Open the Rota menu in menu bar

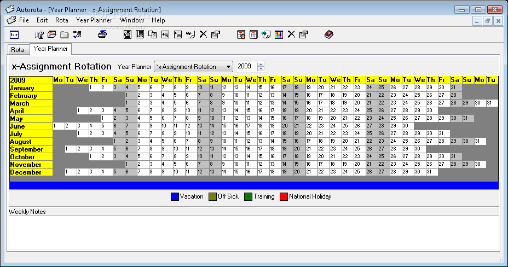(x=61, y=20)
